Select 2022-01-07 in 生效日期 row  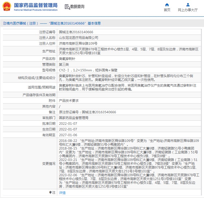click(x=68, y=129)
